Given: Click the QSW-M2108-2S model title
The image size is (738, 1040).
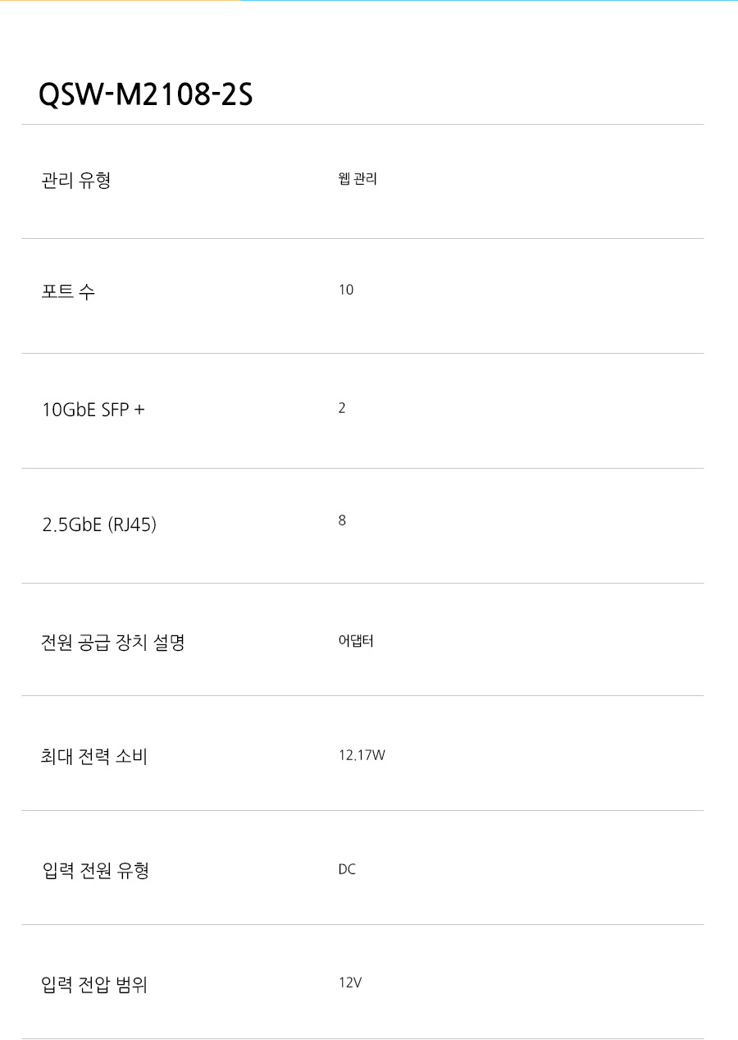Looking at the screenshot, I should (145, 96).
